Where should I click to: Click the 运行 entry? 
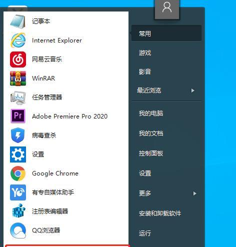point(145,233)
